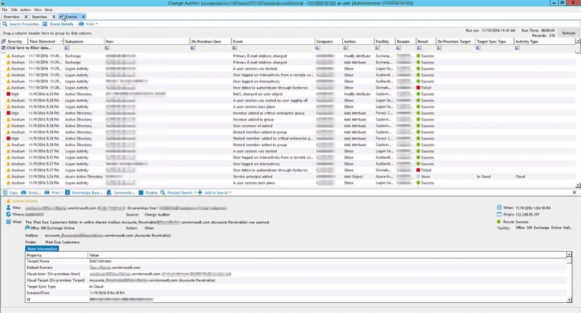Expand the Related Search dropdown
The height and width of the screenshot is (313, 581).
[180, 193]
